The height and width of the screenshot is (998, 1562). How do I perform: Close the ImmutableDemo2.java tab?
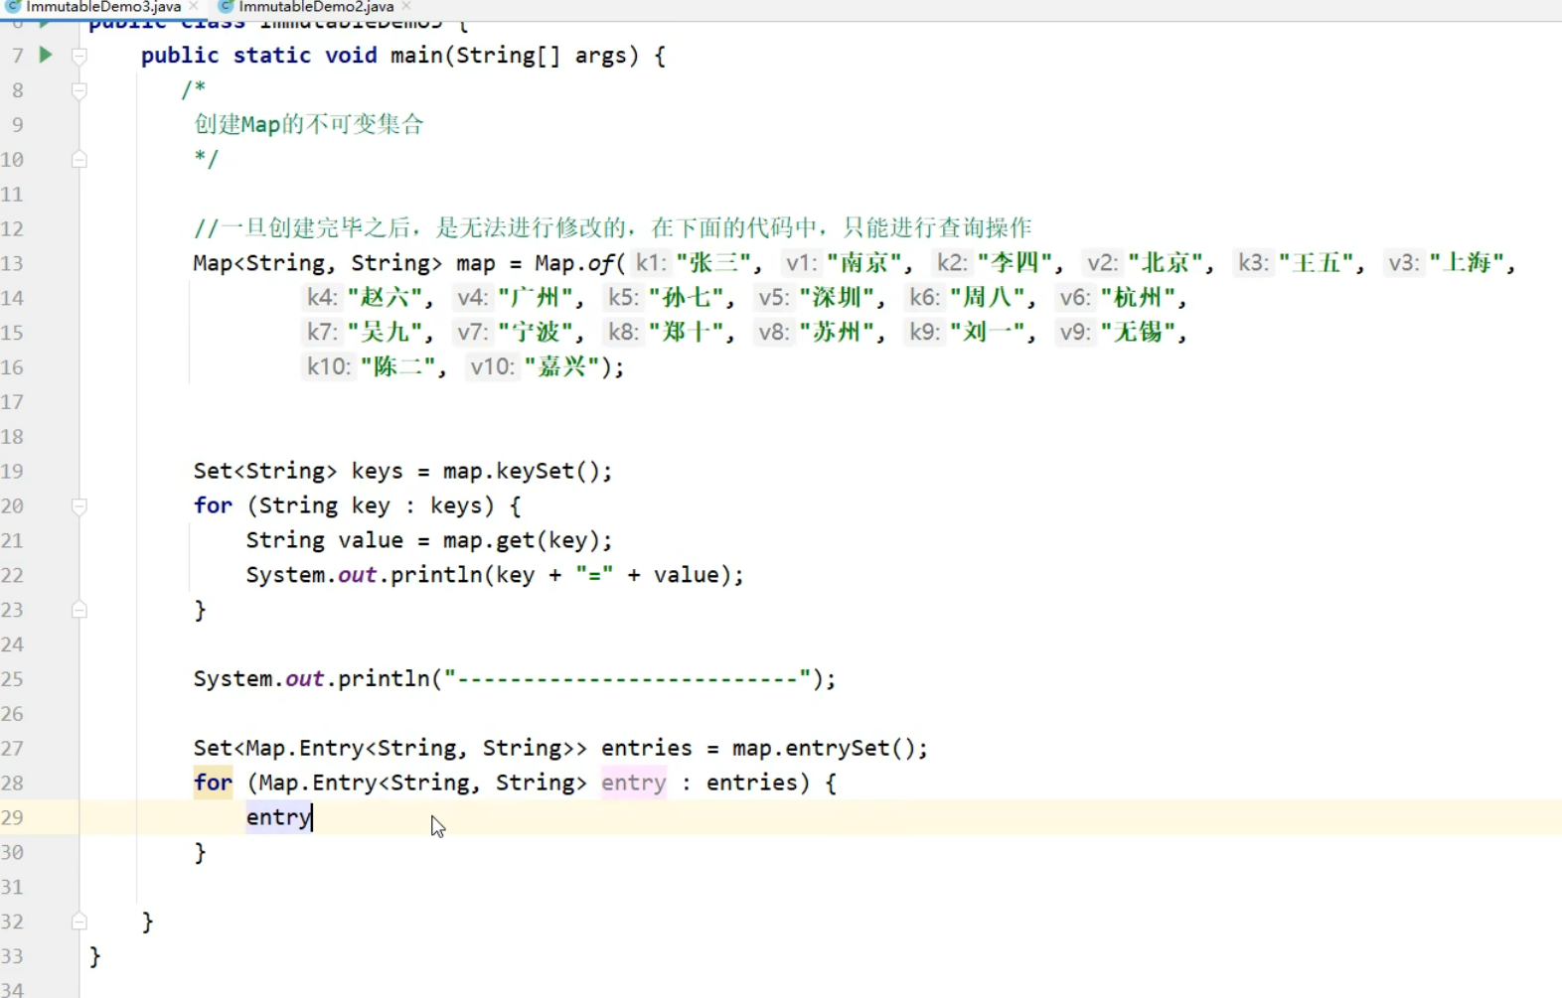pos(406,7)
